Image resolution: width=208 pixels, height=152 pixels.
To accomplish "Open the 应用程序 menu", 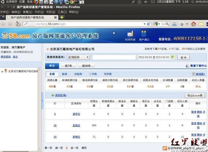I will [x=12, y=2].
